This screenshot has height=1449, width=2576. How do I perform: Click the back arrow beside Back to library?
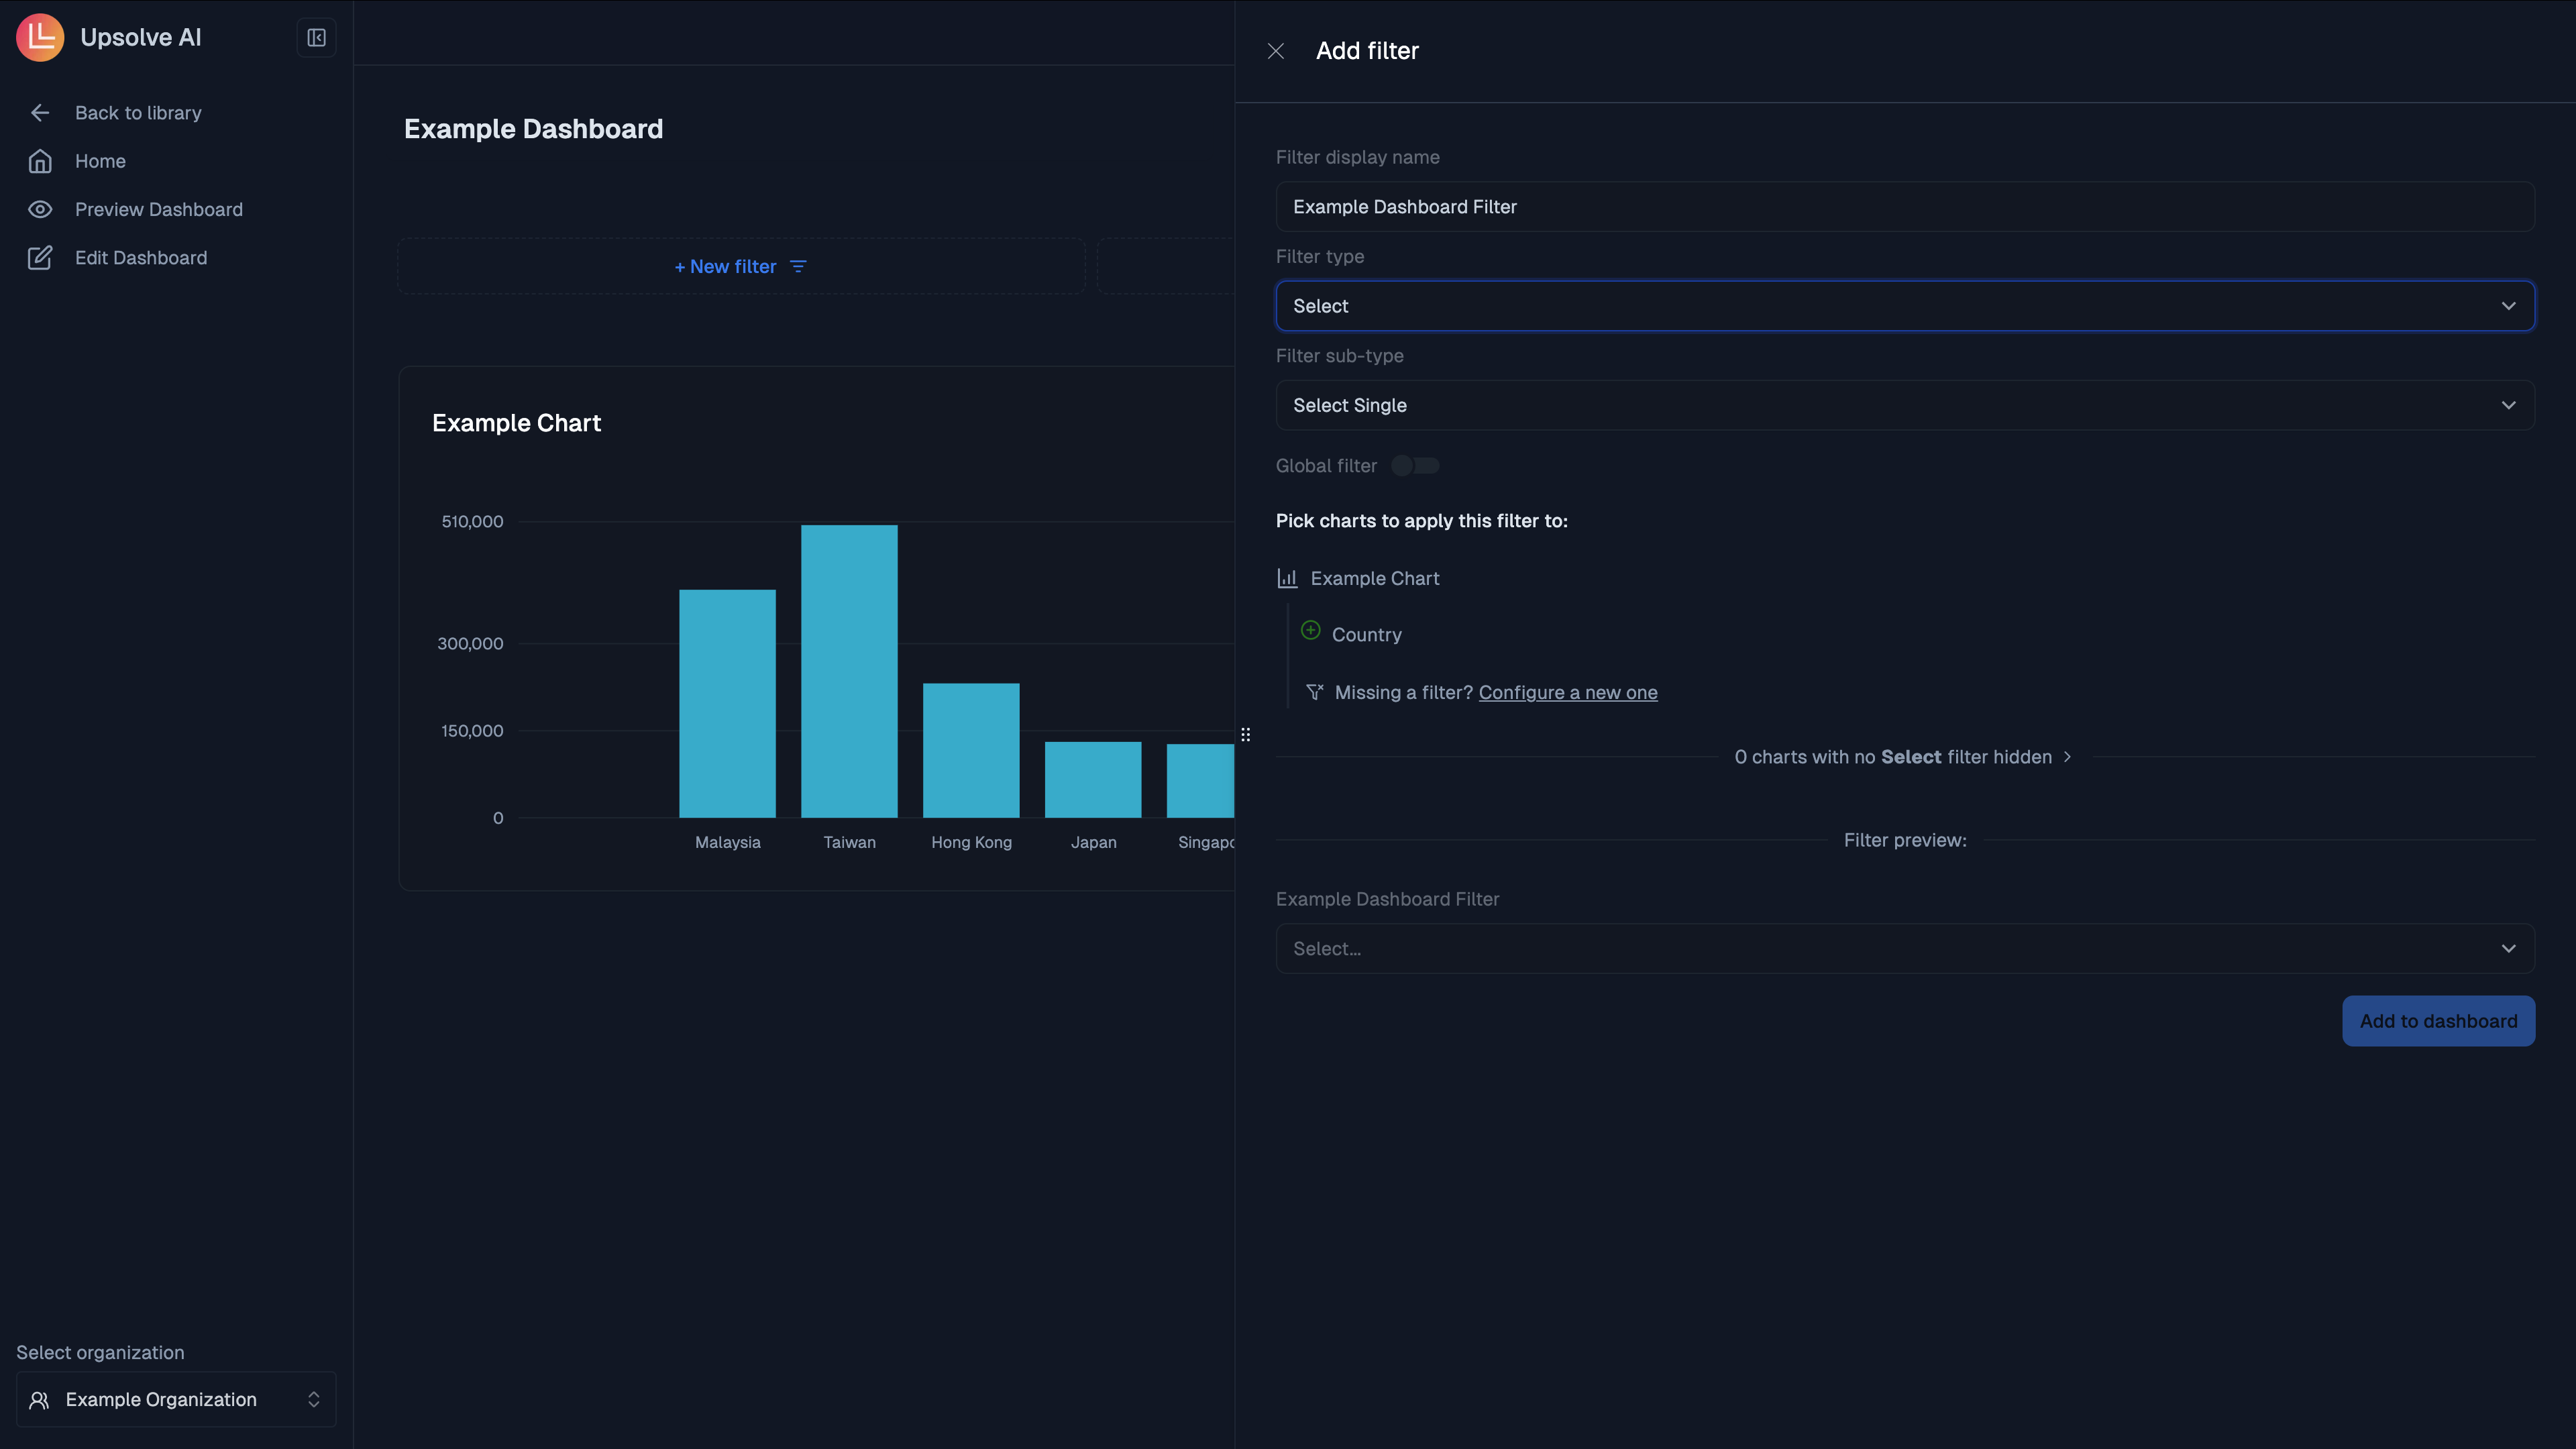coord(40,112)
